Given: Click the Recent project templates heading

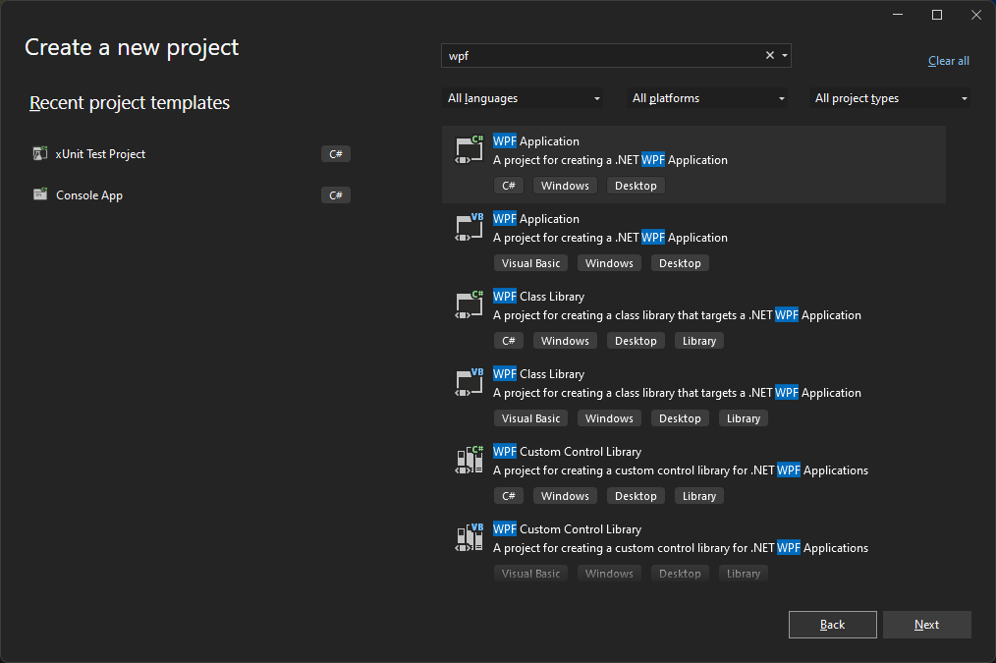Looking at the screenshot, I should click(x=130, y=103).
